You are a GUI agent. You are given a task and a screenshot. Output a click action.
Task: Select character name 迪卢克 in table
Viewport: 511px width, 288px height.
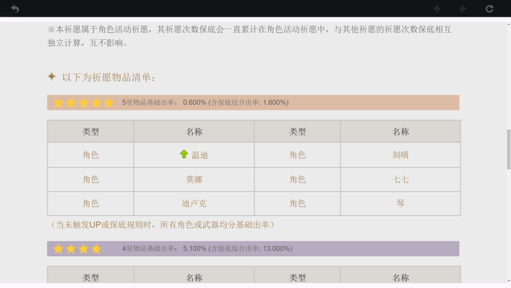click(x=194, y=204)
